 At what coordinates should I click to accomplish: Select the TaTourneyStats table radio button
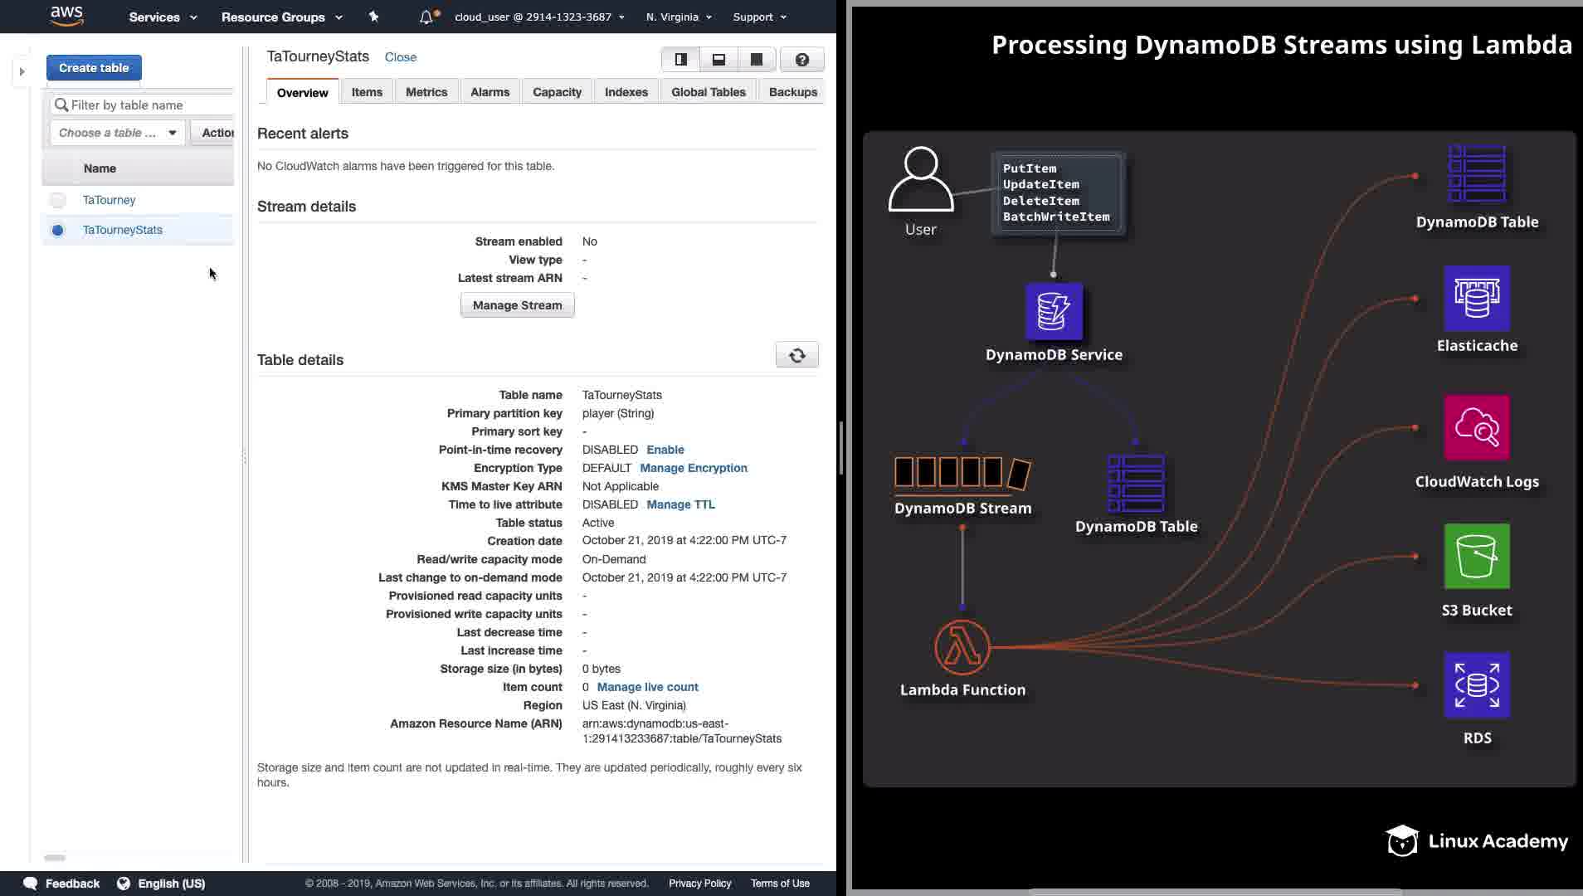point(57,230)
